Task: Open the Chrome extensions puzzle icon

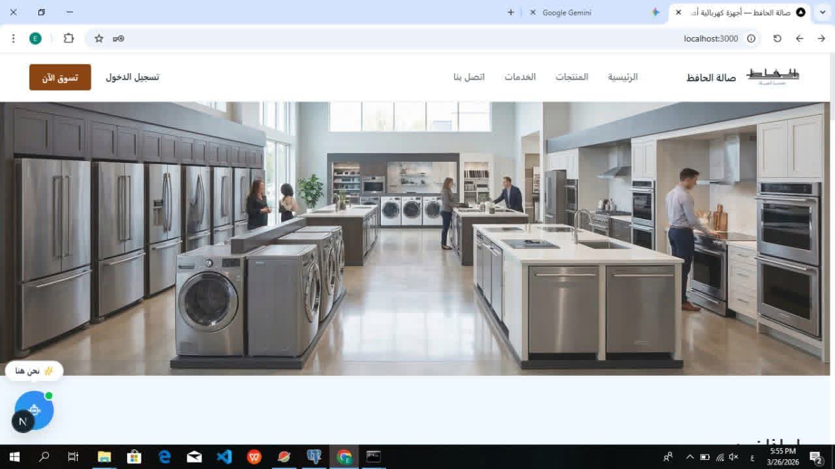Action: coord(68,38)
